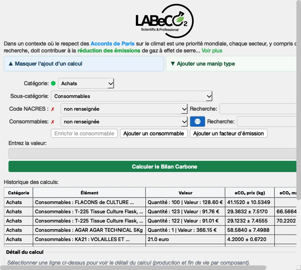Click the 58.5840 ± 7.4988 cell
The height and width of the screenshot is (270, 301).
(x=250, y=230)
